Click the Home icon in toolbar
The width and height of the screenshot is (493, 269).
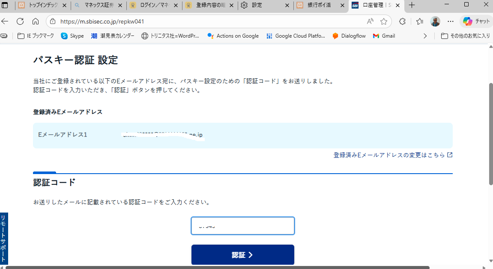36,21
